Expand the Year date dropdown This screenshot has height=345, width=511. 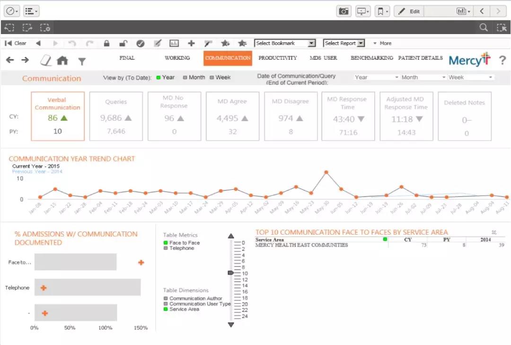376,77
